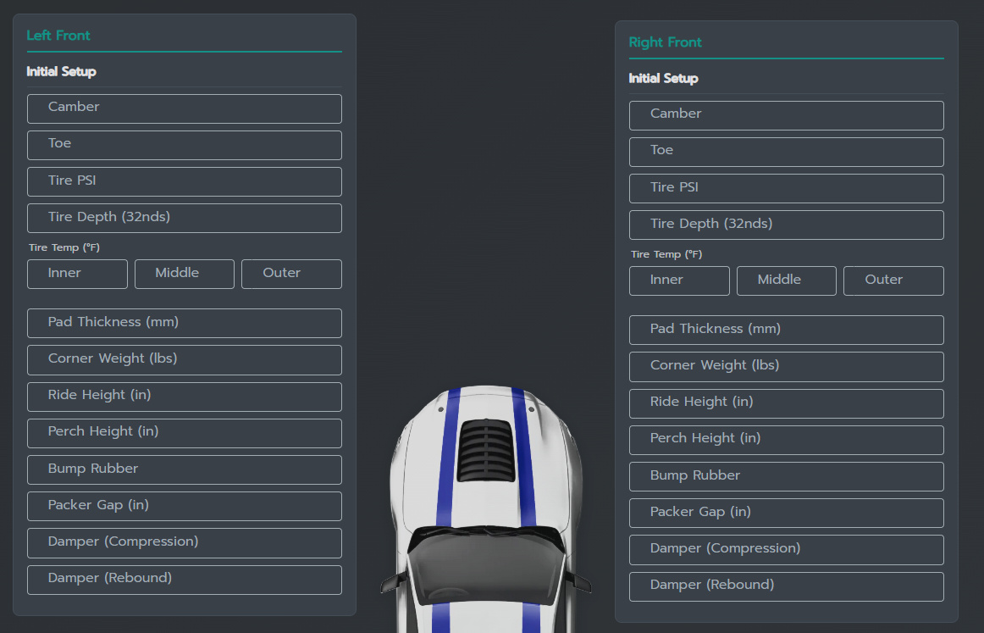Click Right Front Packer Gap (in) field

[x=786, y=513]
